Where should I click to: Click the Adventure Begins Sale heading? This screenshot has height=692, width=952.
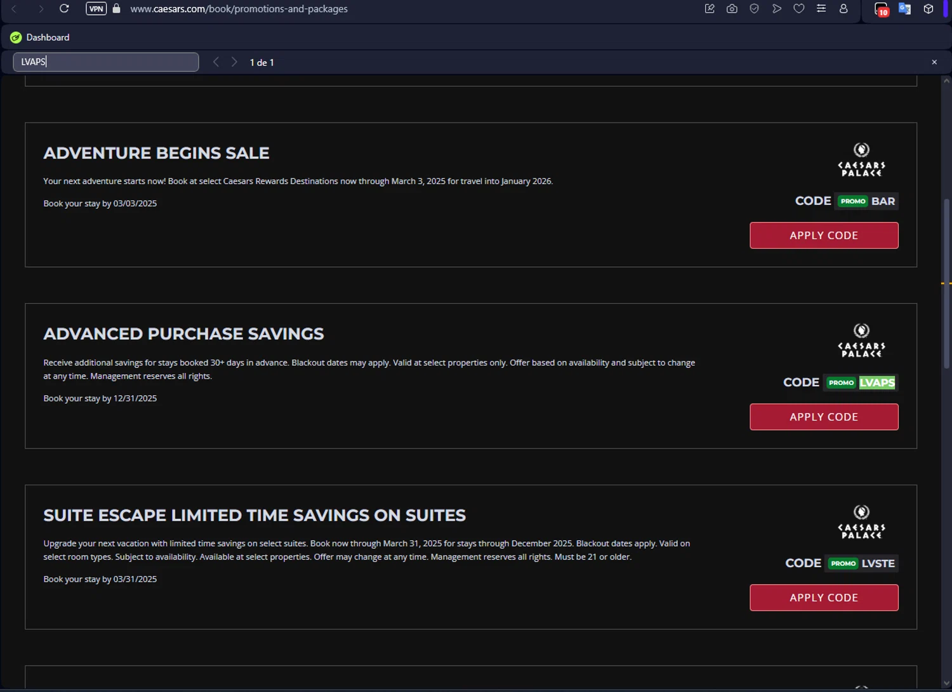pyautogui.click(x=156, y=153)
